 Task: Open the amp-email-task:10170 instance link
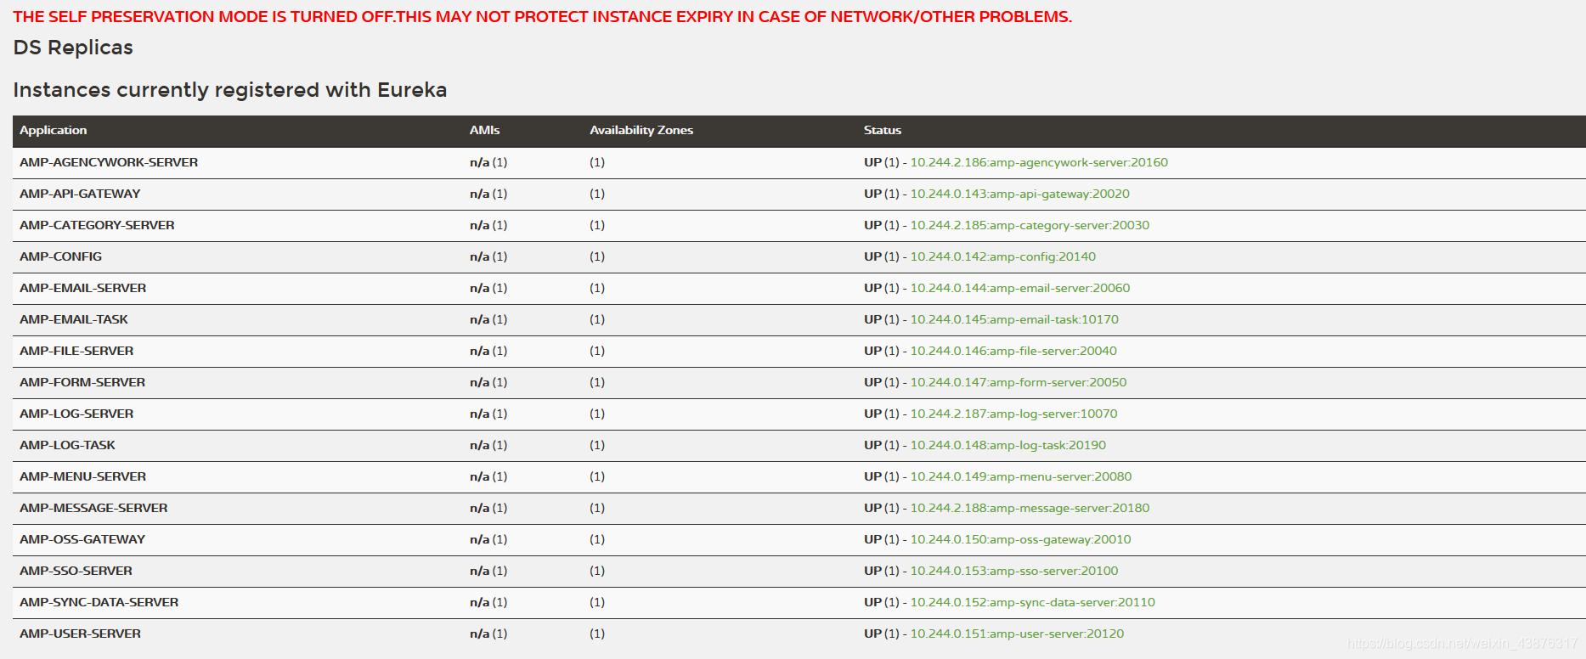point(1014,319)
